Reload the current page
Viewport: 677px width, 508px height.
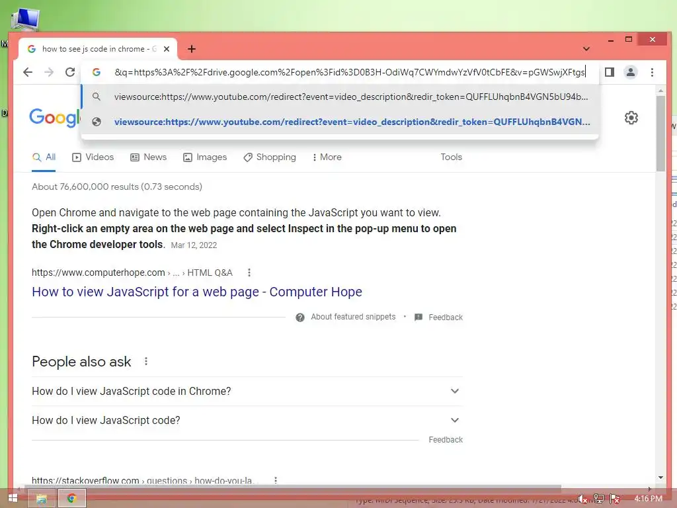point(70,72)
